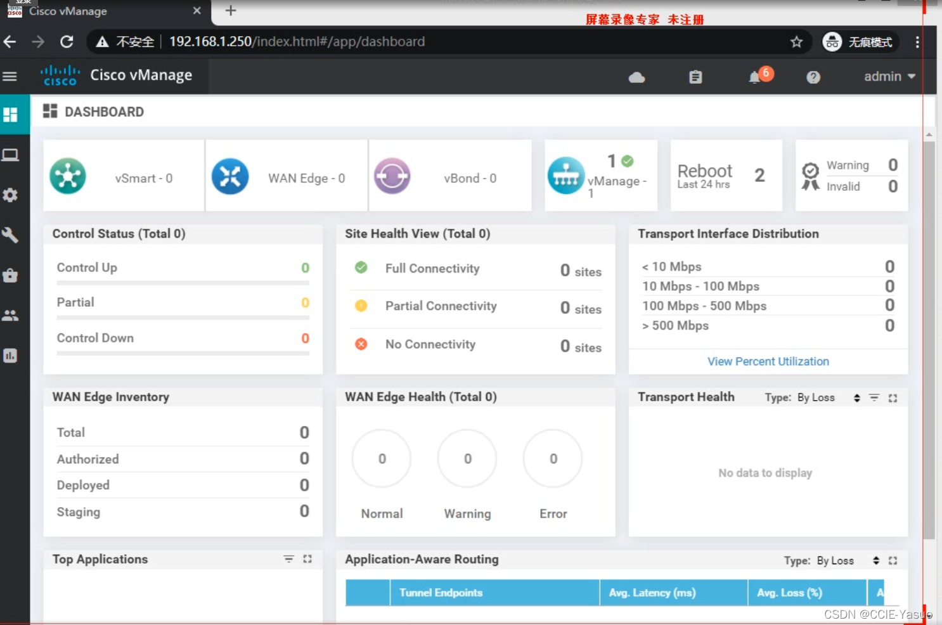Click the certificate ribbon icon
The height and width of the screenshot is (625, 942).
point(810,176)
